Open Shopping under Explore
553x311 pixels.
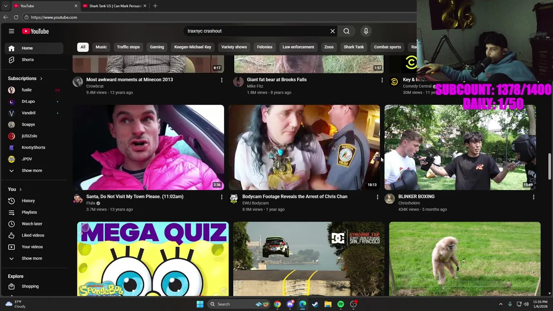34,286
